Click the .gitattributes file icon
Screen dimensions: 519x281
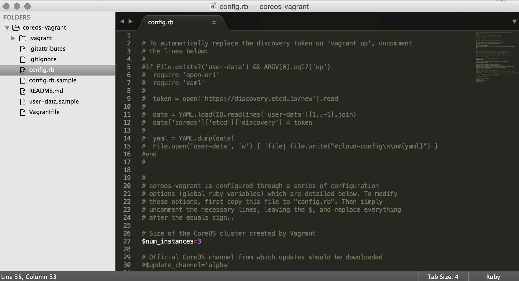[x=23, y=49]
